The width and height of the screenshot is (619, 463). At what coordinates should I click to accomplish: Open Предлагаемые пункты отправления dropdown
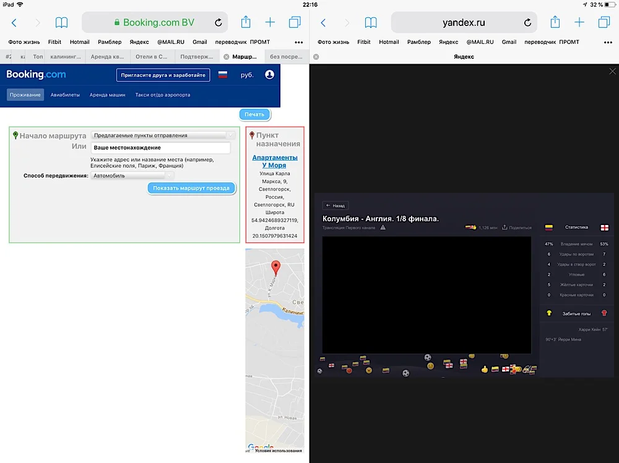click(163, 135)
